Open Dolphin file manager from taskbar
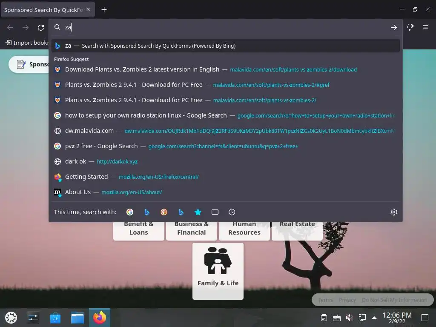436x327 pixels. point(77,318)
